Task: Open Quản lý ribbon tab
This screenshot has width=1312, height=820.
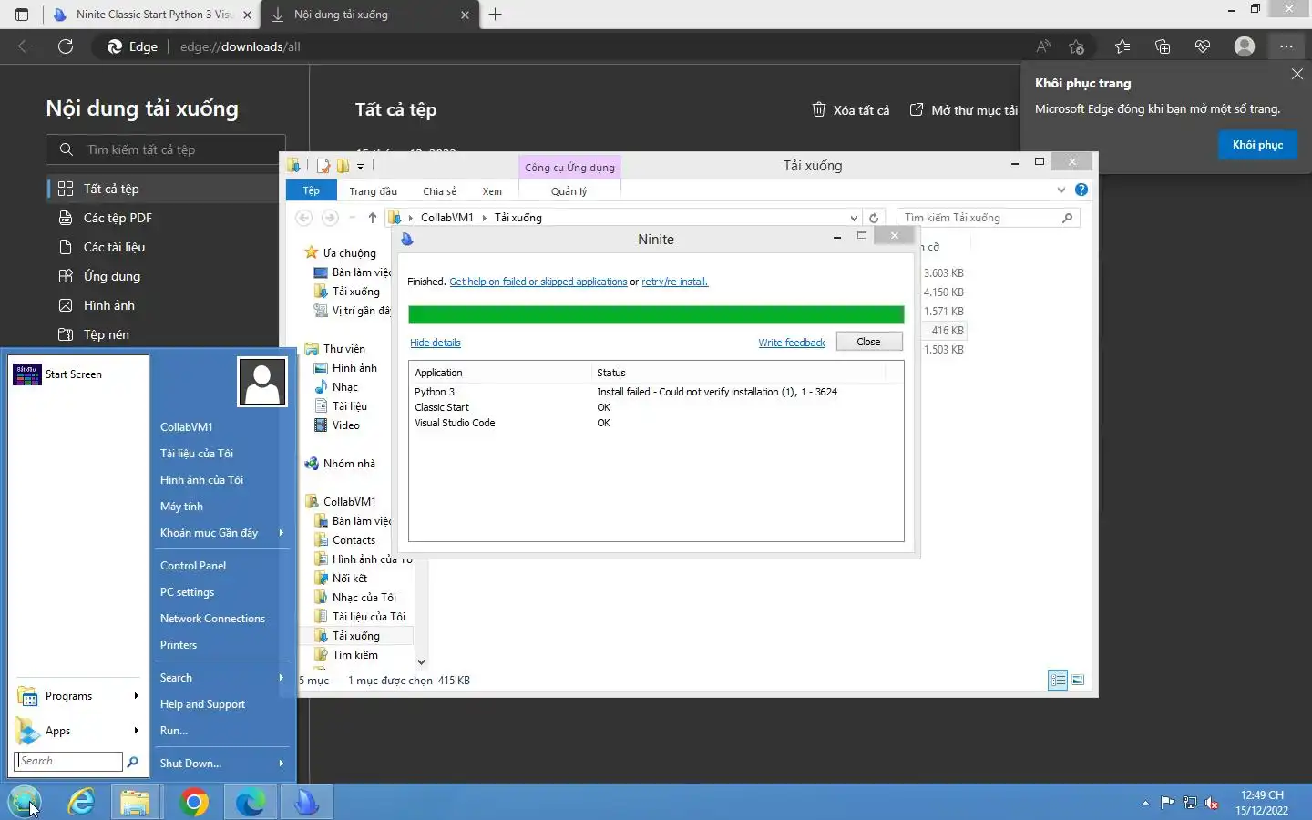Action: click(569, 191)
